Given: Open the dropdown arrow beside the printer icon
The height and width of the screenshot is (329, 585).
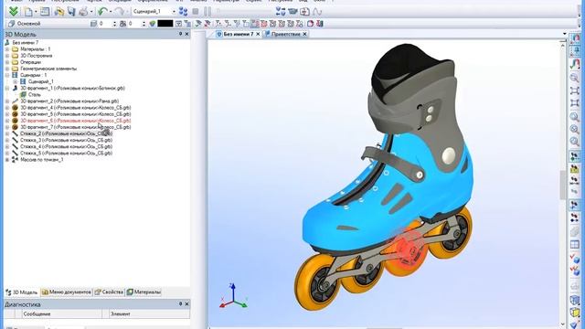Looking at the screenshot, I should [91, 12].
